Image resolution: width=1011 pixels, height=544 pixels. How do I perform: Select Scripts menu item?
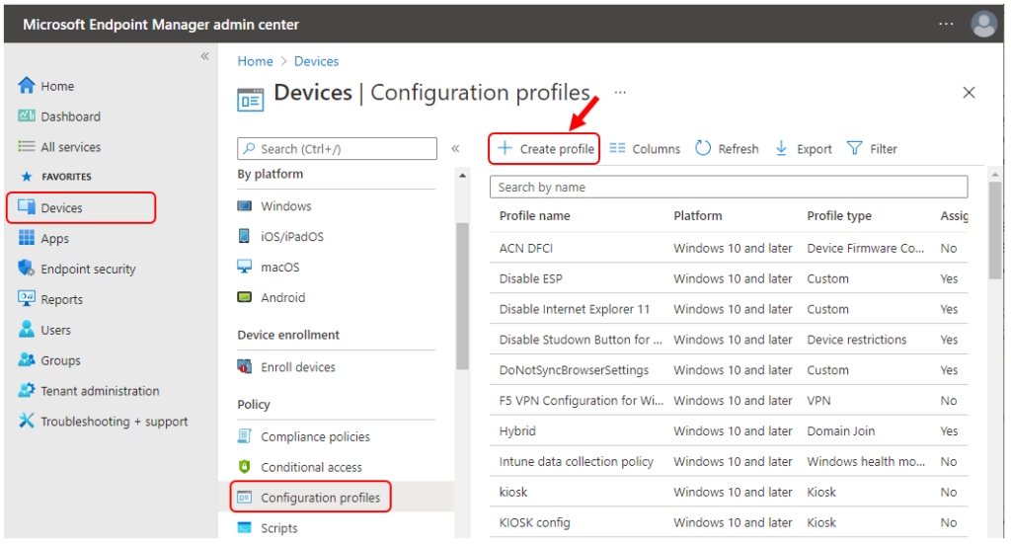pos(279,528)
